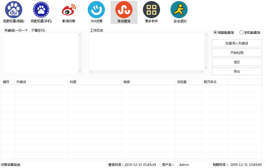
Task: Open the 百度知道(手机) module icon
Action: [41, 10]
